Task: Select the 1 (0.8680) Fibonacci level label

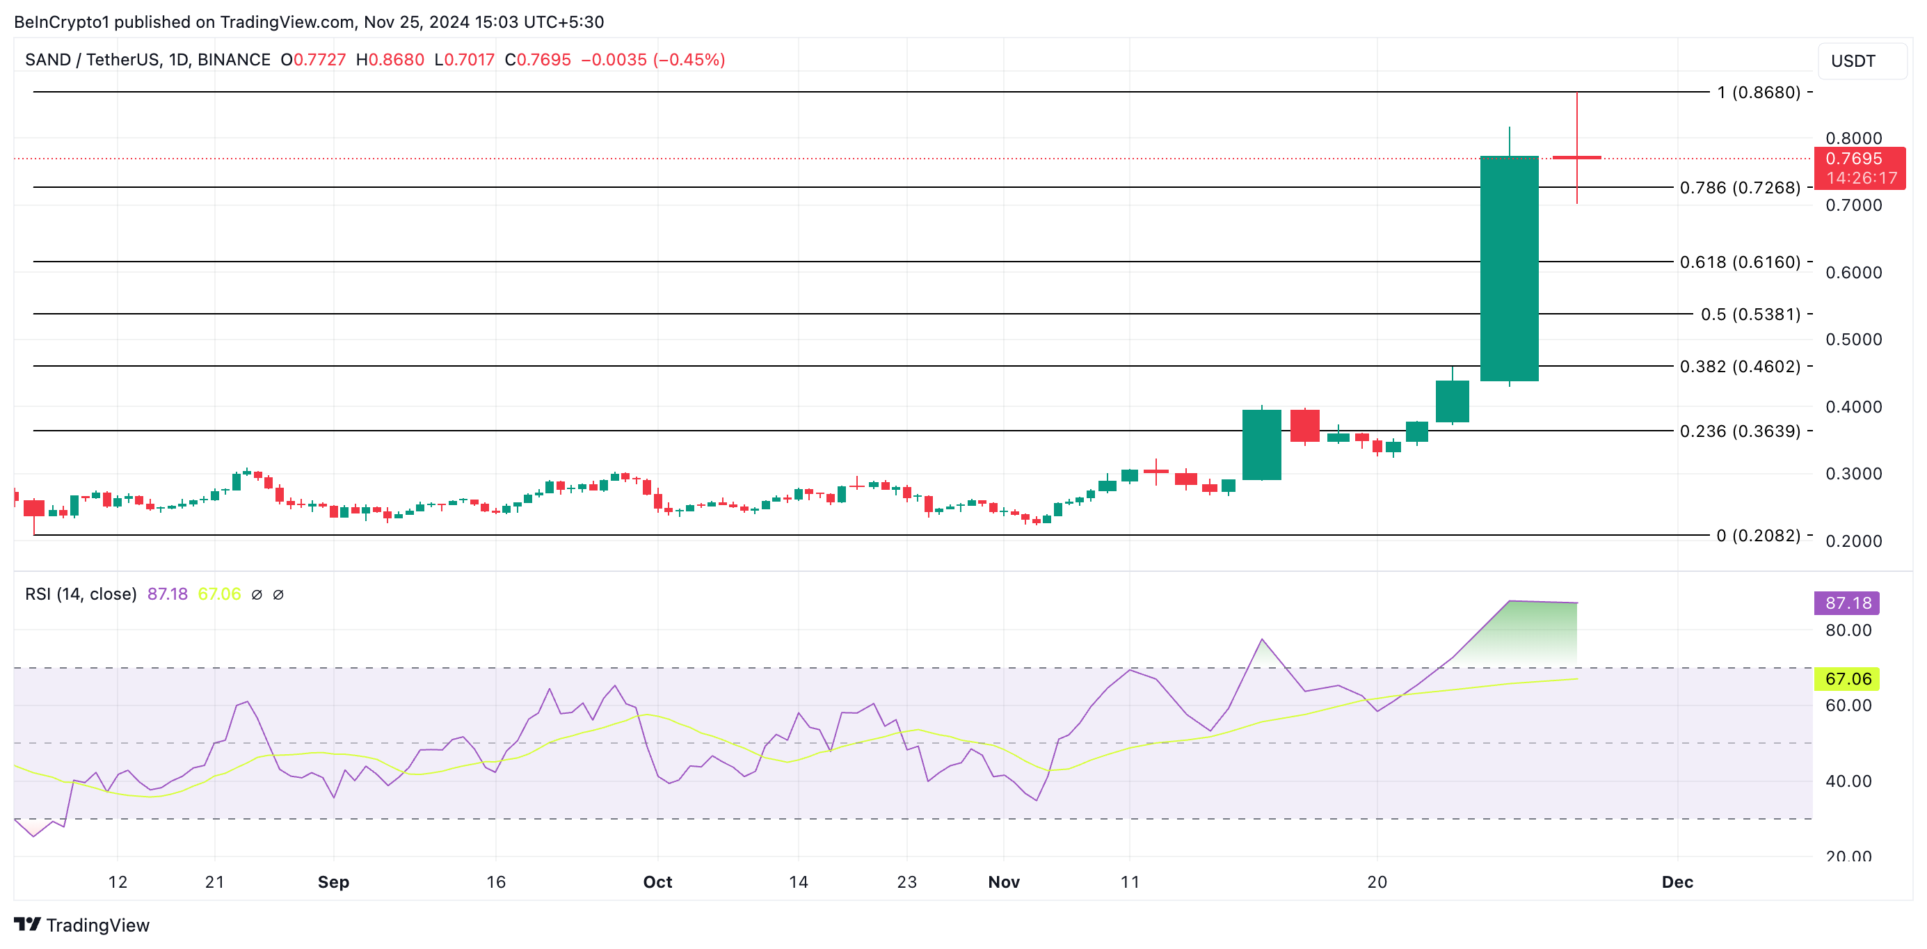Action: click(1758, 92)
